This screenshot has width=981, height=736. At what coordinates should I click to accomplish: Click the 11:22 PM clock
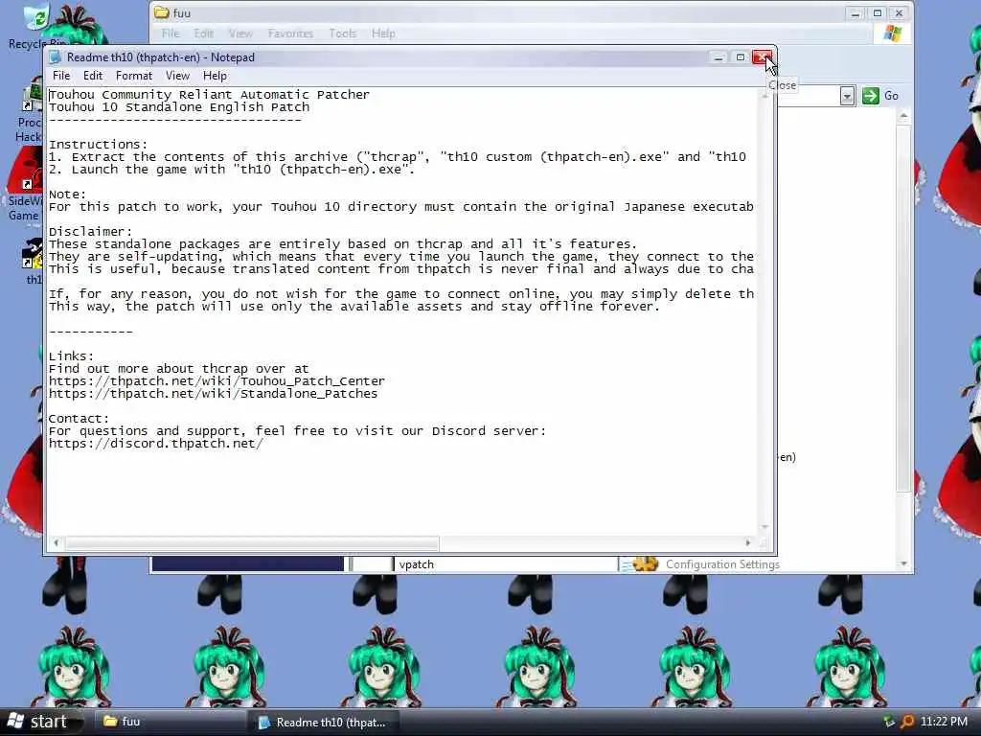(944, 722)
